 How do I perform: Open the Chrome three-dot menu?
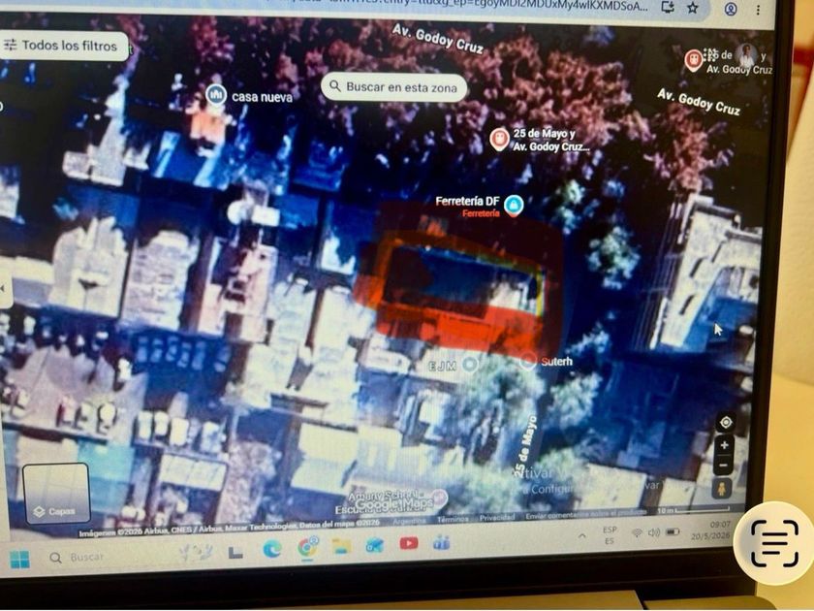[x=758, y=10]
